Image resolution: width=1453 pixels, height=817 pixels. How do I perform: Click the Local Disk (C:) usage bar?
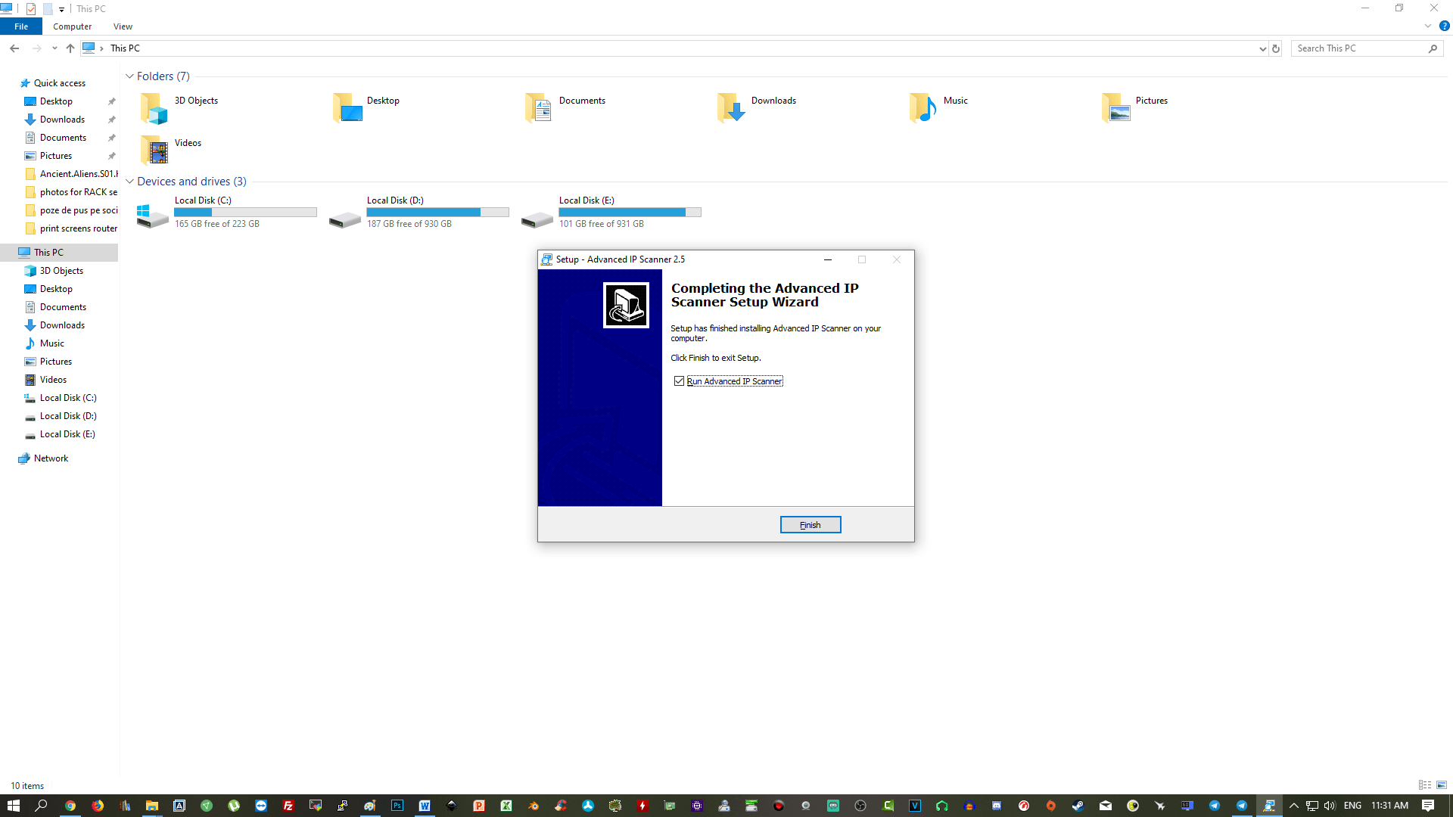pos(245,213)
